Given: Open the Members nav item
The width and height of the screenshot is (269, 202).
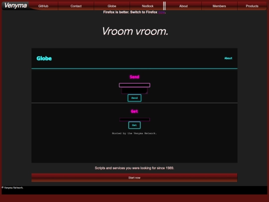Looking at the screenshot, I should [219, 6].
